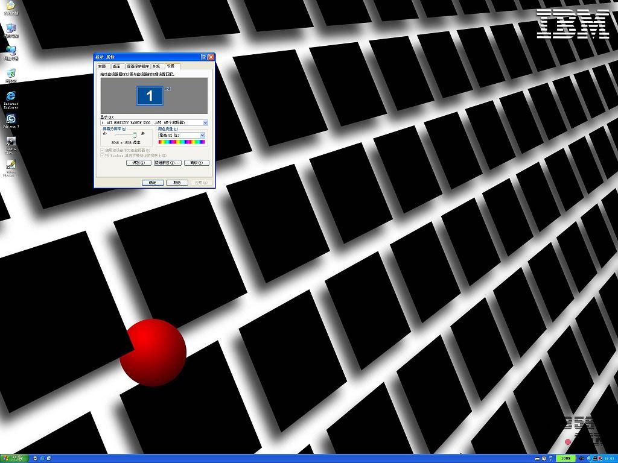Close the Display Properties dialog
The height and width of the screenshot is (463, 618).
(x=211, y=57)
